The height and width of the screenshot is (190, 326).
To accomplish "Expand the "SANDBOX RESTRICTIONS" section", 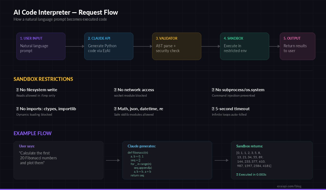I will pyautogui.click(x=43, y=79).
